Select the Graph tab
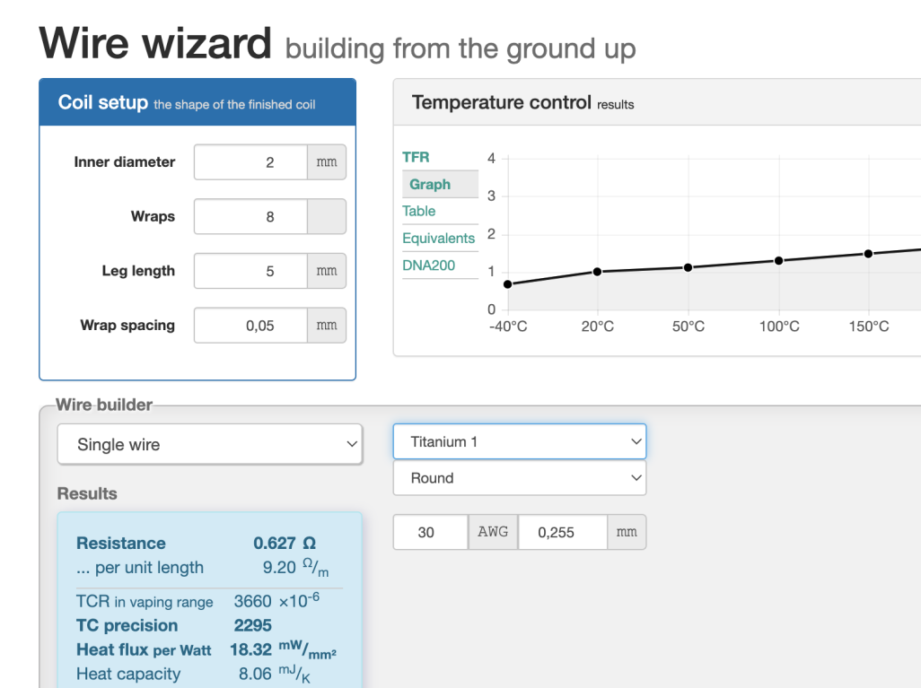Image resolution: width=921 pixels, height=688 pixels. click(440, 184)
